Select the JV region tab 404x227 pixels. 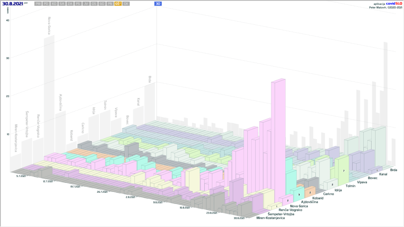coord(86,4)
